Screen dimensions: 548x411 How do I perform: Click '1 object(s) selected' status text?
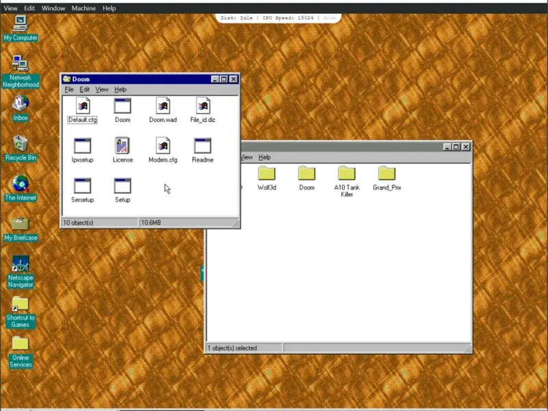tap(232, 348)
